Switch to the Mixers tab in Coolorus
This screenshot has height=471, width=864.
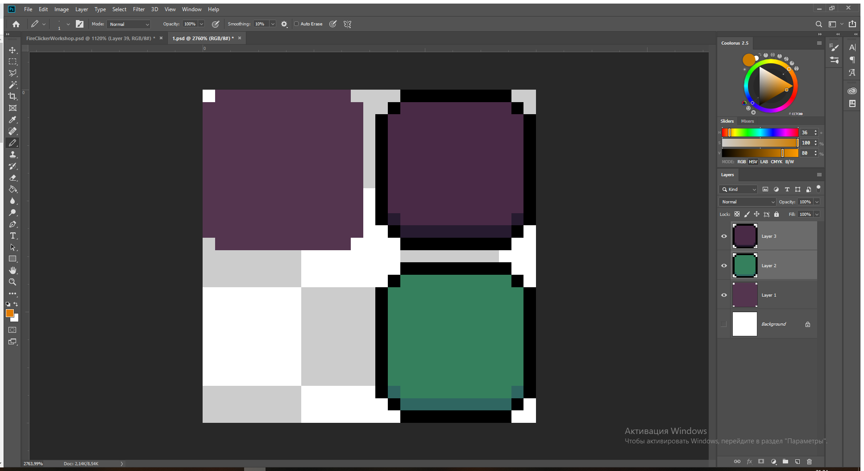tap(748, 121)
